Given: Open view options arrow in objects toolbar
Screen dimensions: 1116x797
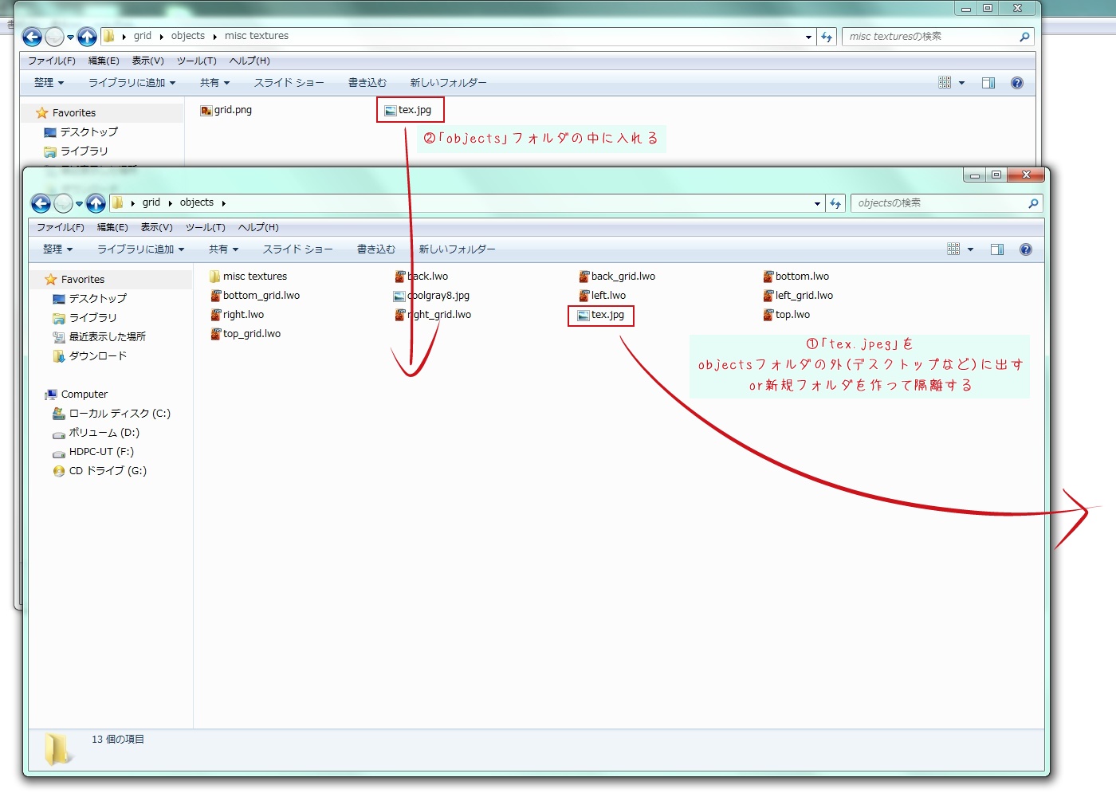Looking at the screenshot, I should tap(970, 250).
